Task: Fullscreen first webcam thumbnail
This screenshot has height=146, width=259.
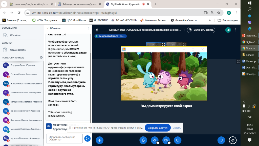Action: tap(163, 44)
